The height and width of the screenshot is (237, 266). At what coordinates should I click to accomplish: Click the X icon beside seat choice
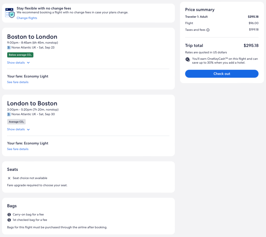click(9, 178)
